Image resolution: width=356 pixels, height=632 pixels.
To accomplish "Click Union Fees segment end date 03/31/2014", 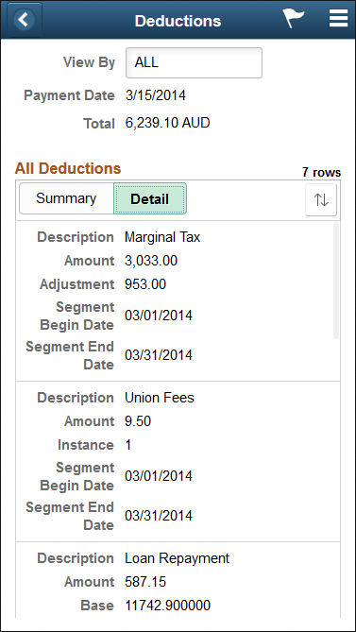I will point(159,516).
